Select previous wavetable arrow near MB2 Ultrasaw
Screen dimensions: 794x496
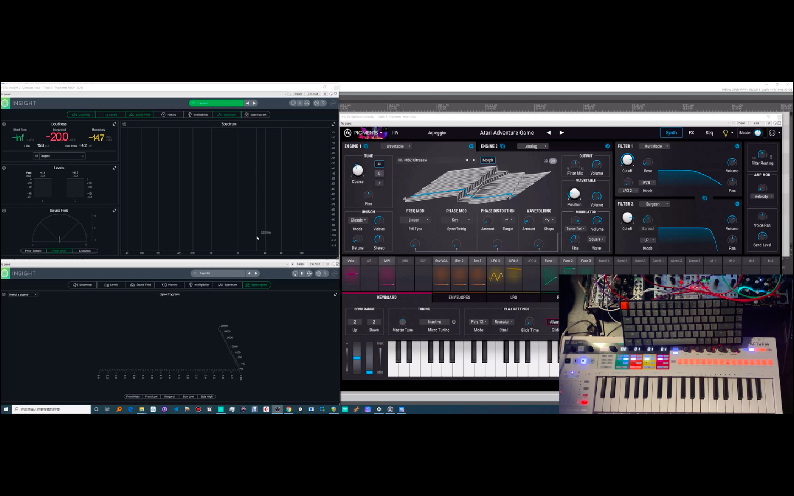(466, 160)
